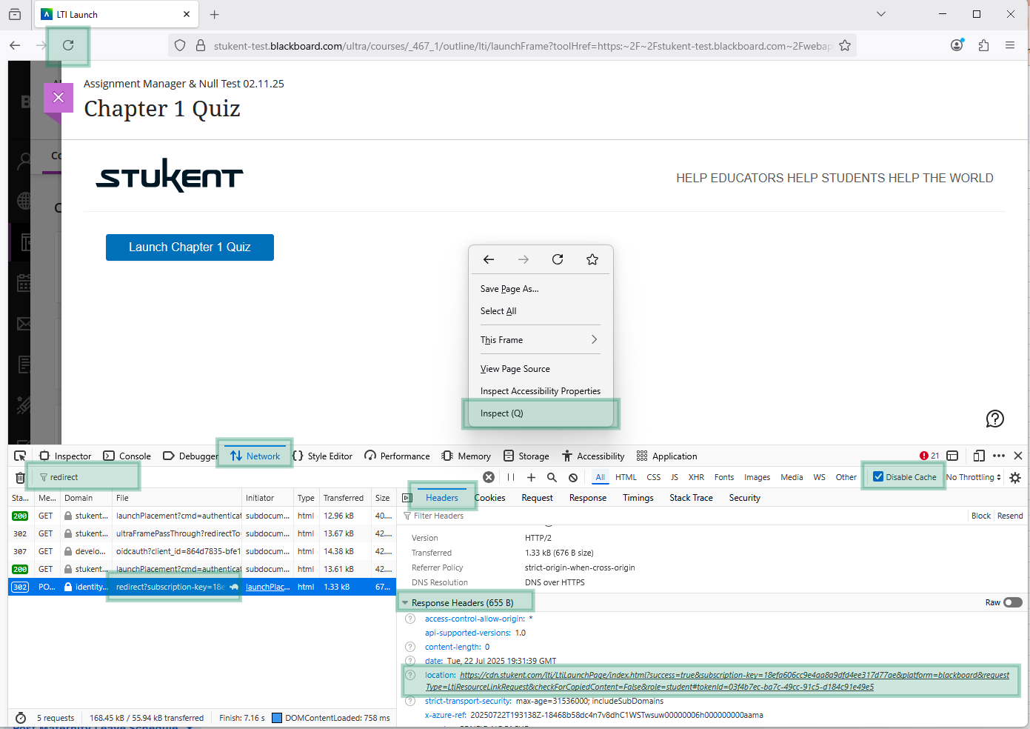Open network settings gear icon
Viewport: 1030px width, 729px height.
1015,477
